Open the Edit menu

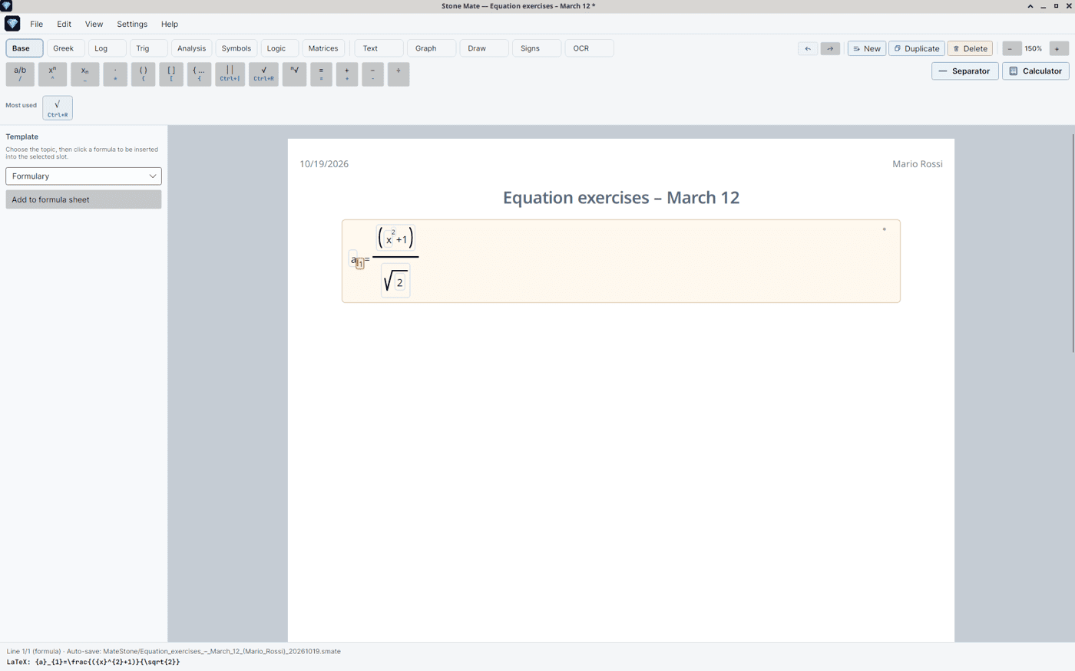[x=64, y=24]
